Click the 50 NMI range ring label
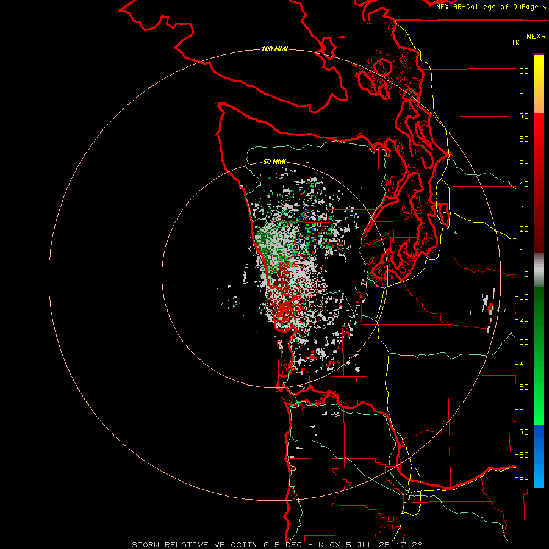This screenshot has width=549, height=549. click(x=274, y=162)
